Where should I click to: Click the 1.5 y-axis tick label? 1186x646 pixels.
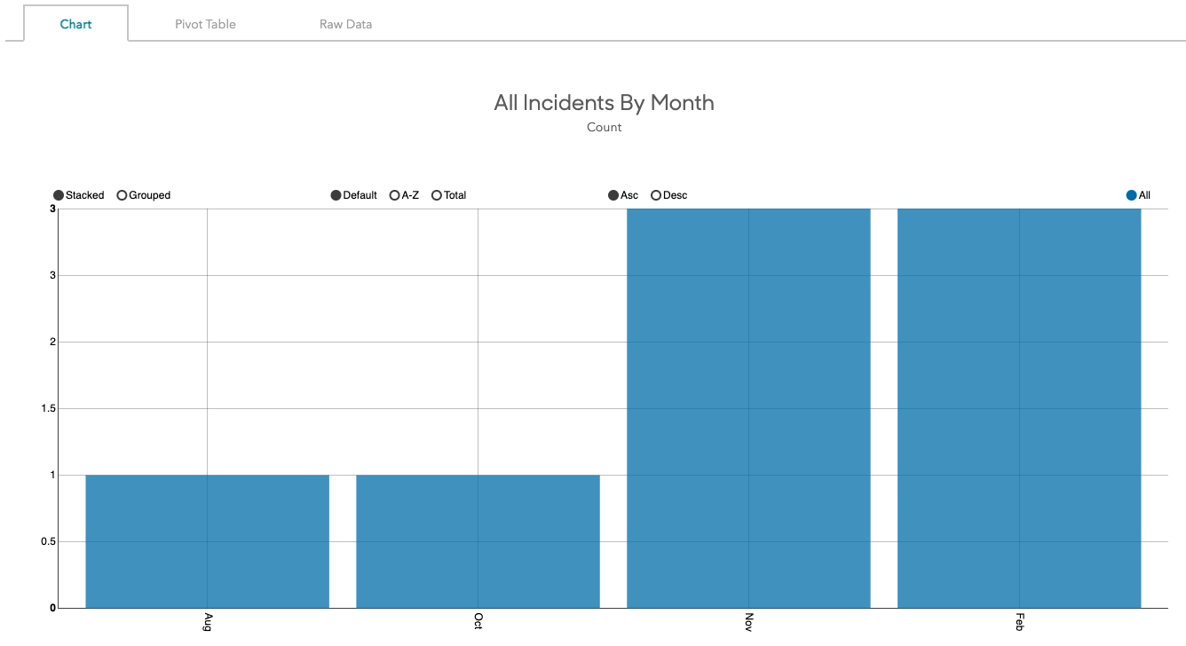[x=48, y=408]
